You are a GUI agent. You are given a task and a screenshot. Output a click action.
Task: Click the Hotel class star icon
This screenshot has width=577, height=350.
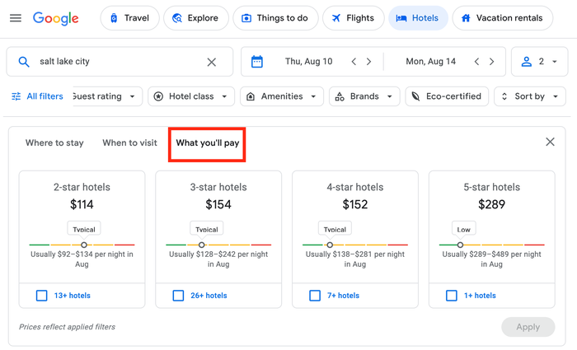click(x=158, y=96)
